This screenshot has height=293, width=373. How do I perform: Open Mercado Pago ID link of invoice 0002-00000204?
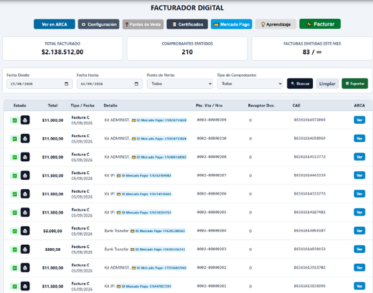click(157, 231)
